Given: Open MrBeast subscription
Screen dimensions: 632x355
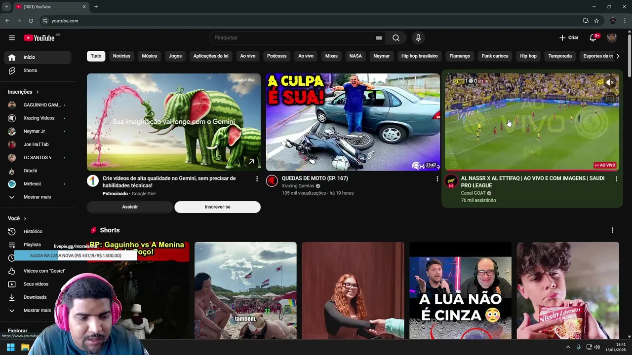Looking at the screenshot, I should pos(38,184).
